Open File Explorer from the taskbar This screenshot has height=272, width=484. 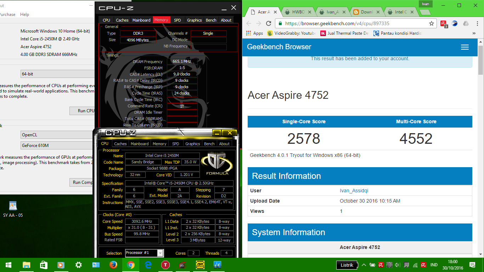point(26,265)
